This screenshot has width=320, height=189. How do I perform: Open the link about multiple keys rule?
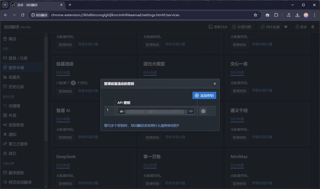pyautogui.click(x=142, y=126)
